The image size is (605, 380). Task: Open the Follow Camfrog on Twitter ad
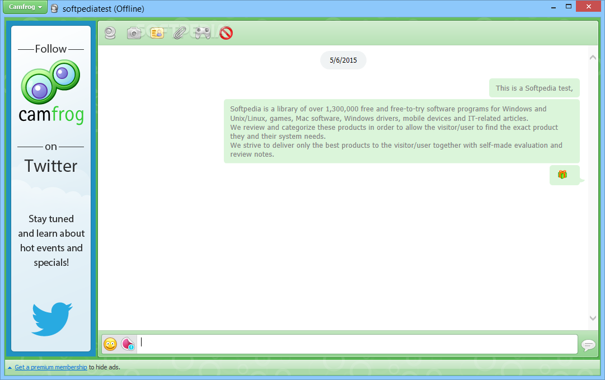(x=51, y=188)
